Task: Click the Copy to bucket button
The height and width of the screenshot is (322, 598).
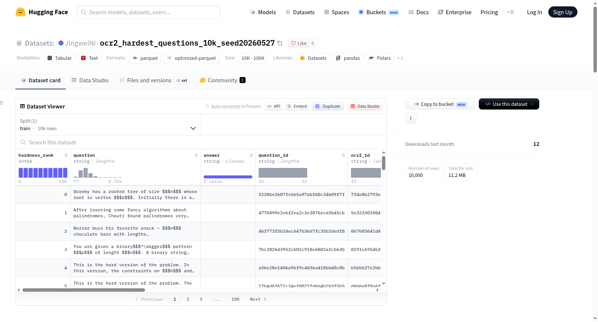Action: (x=440, y=104)
